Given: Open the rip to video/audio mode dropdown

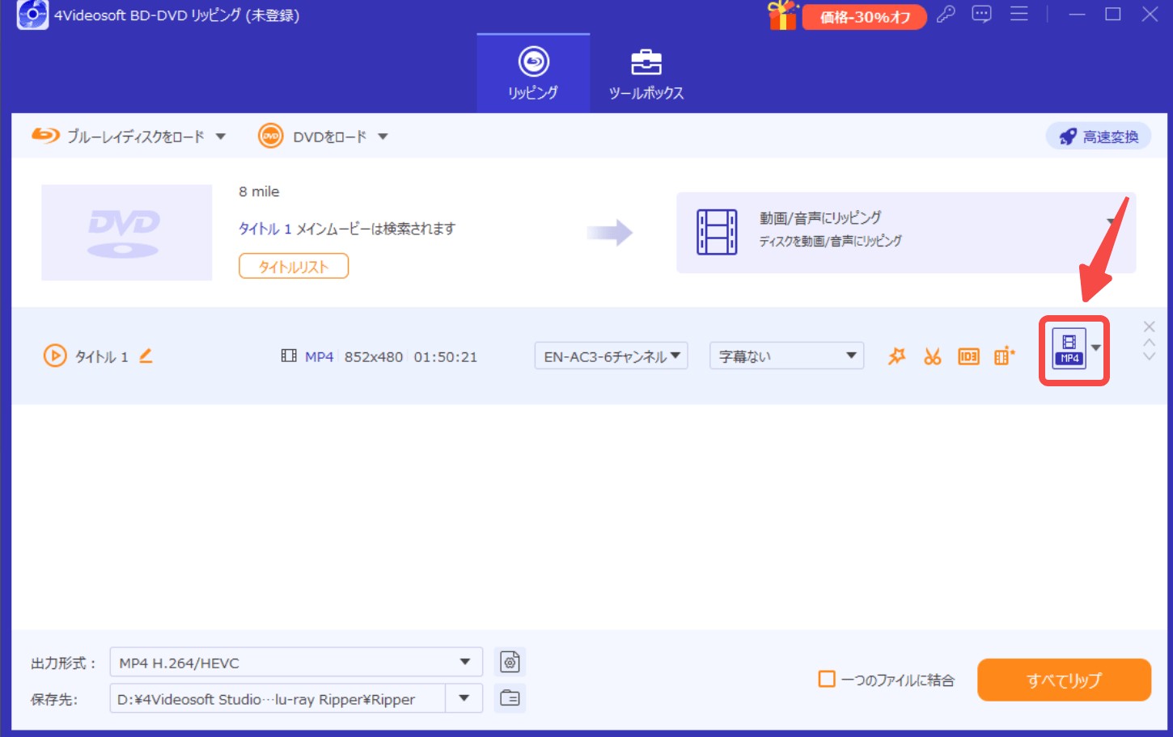Looking at the screenshot, I should coord(906,232).
